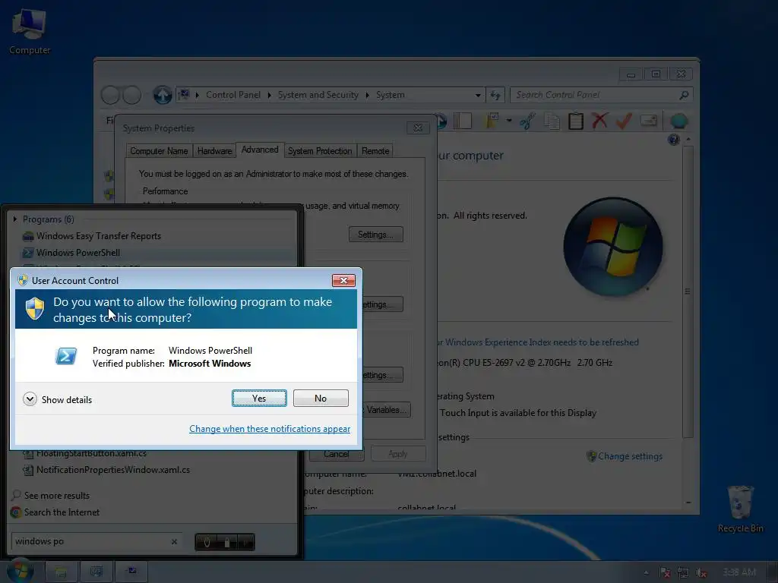The height and width of the screenshot is (583, 778).
Task: Click System breadcrumb in the address bar
Action: pos(390,95)
